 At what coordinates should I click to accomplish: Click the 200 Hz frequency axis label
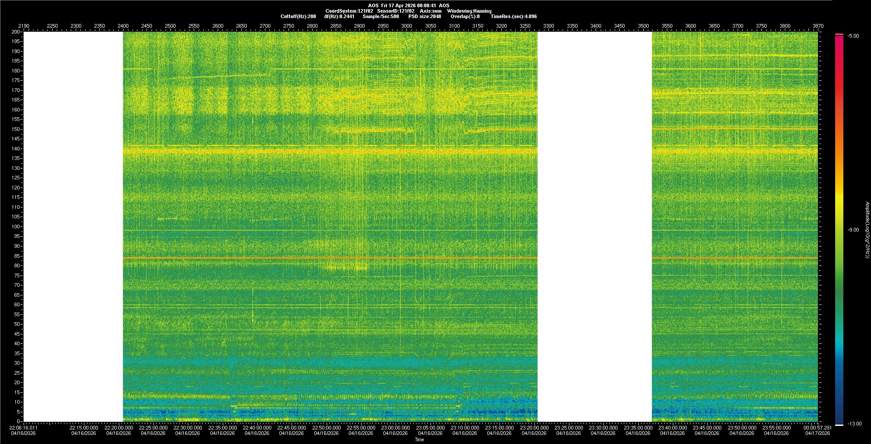16,32
